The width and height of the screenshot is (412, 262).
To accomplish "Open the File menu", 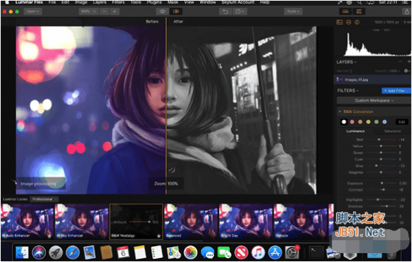I will [x=52, y=2].
